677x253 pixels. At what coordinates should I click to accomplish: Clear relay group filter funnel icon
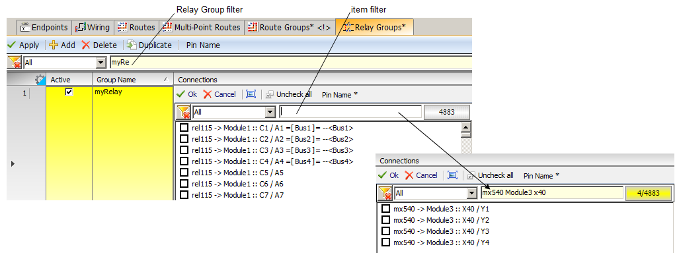[15, 63]
